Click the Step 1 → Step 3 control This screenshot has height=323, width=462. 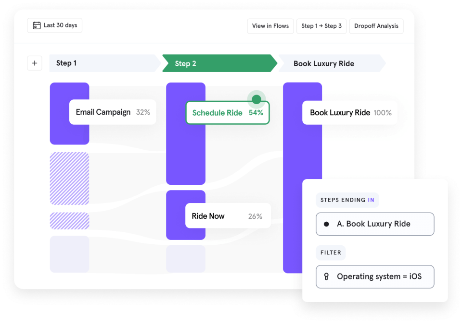(321, 26)
